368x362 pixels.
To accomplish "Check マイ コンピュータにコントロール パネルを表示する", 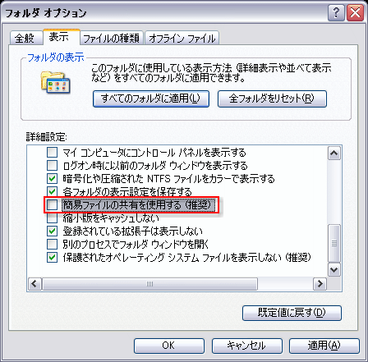I will pyautogui.click(x=52, y=152).
